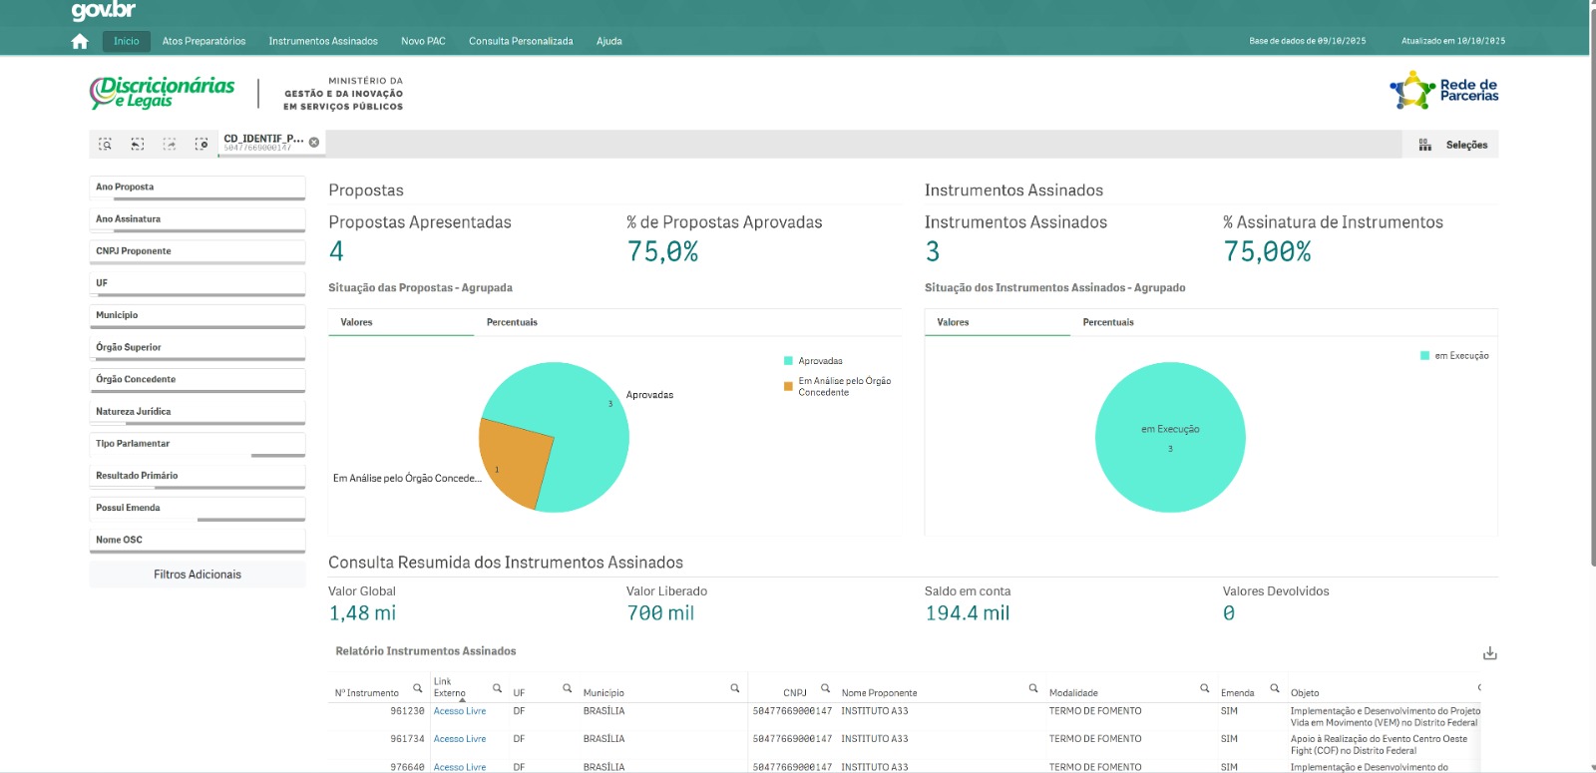Open Acesso Livre link for instrument 961230
The height and width of the screenshot is (773, 1596).
460,711
